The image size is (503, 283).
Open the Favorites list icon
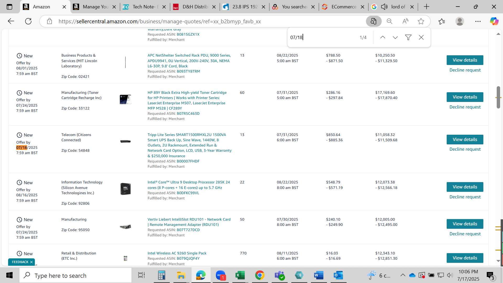442,21
